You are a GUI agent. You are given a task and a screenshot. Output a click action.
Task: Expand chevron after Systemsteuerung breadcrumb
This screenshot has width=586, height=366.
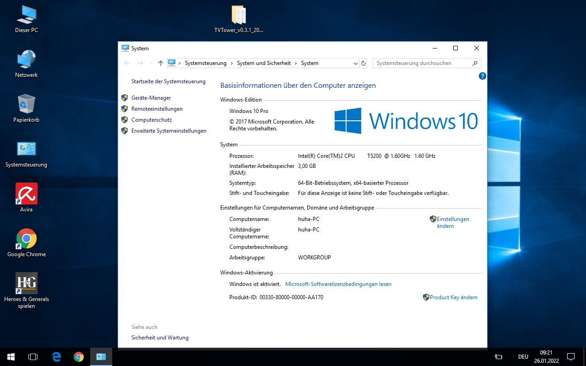[x=232, y=63]
